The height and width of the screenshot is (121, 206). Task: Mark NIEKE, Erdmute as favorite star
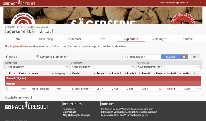coord(199,89)
